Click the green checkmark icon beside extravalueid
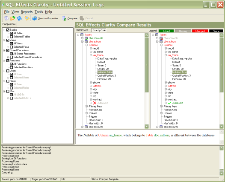The image size is (225, 182). pos(170,103)
